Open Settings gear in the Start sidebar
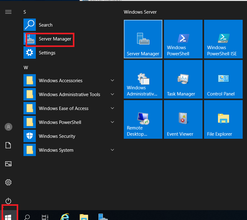This screenshot has height=220, width=247. point(8,182)
